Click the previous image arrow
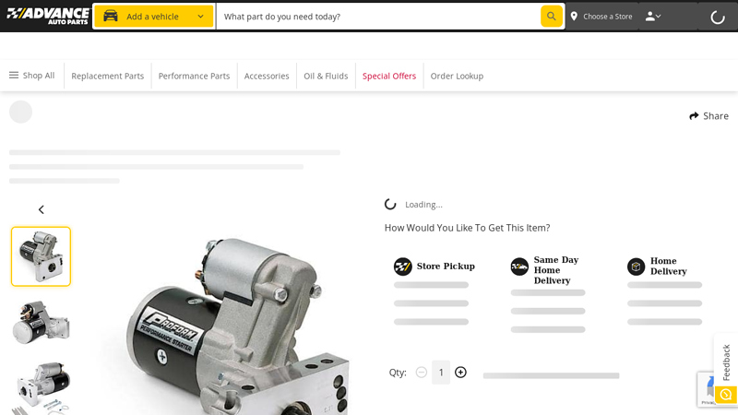Image resolution: width=738 pixels, height=415 pixels. pyautogui.click(x=41, y=209)
